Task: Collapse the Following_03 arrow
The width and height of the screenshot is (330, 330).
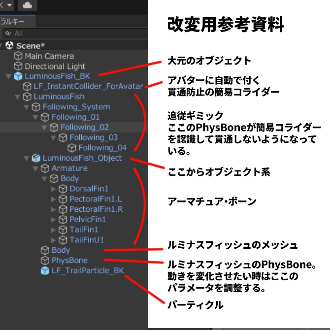Action: (x=53, y=138)
